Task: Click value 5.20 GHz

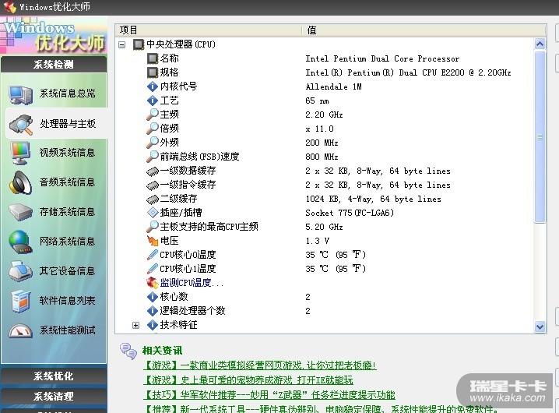Action: pyautogui.click(x=324, y=227)
